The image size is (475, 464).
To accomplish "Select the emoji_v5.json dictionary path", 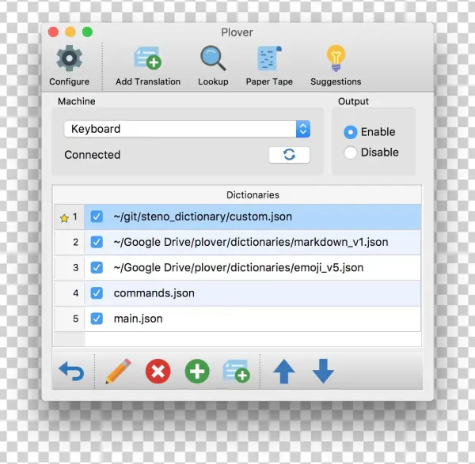I will pyautogui.click(x=238, y=268).
